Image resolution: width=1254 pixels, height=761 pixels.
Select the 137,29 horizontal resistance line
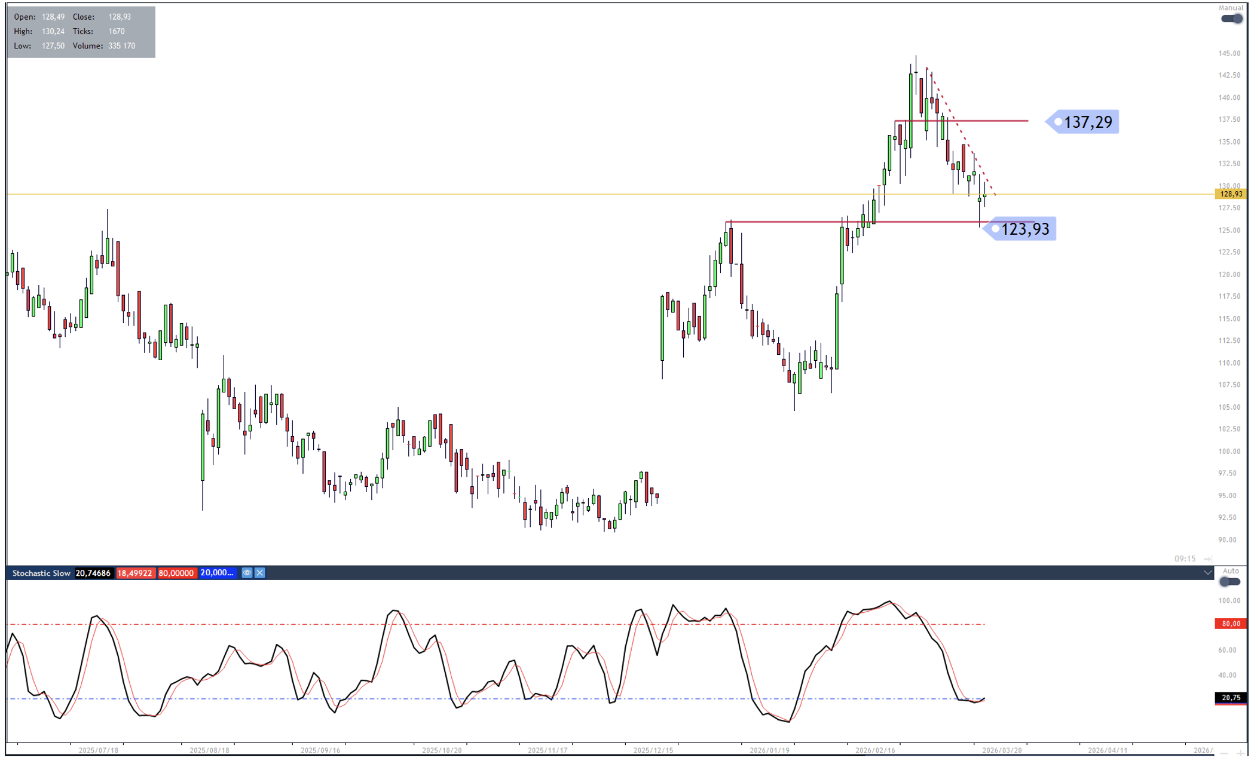pyautogui.click(x=1004, y=121)
